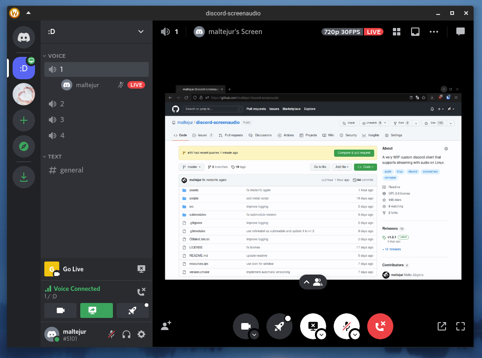Open User Settings gear
Viewport: 482px width, 358px height.
tap(141, 334)
